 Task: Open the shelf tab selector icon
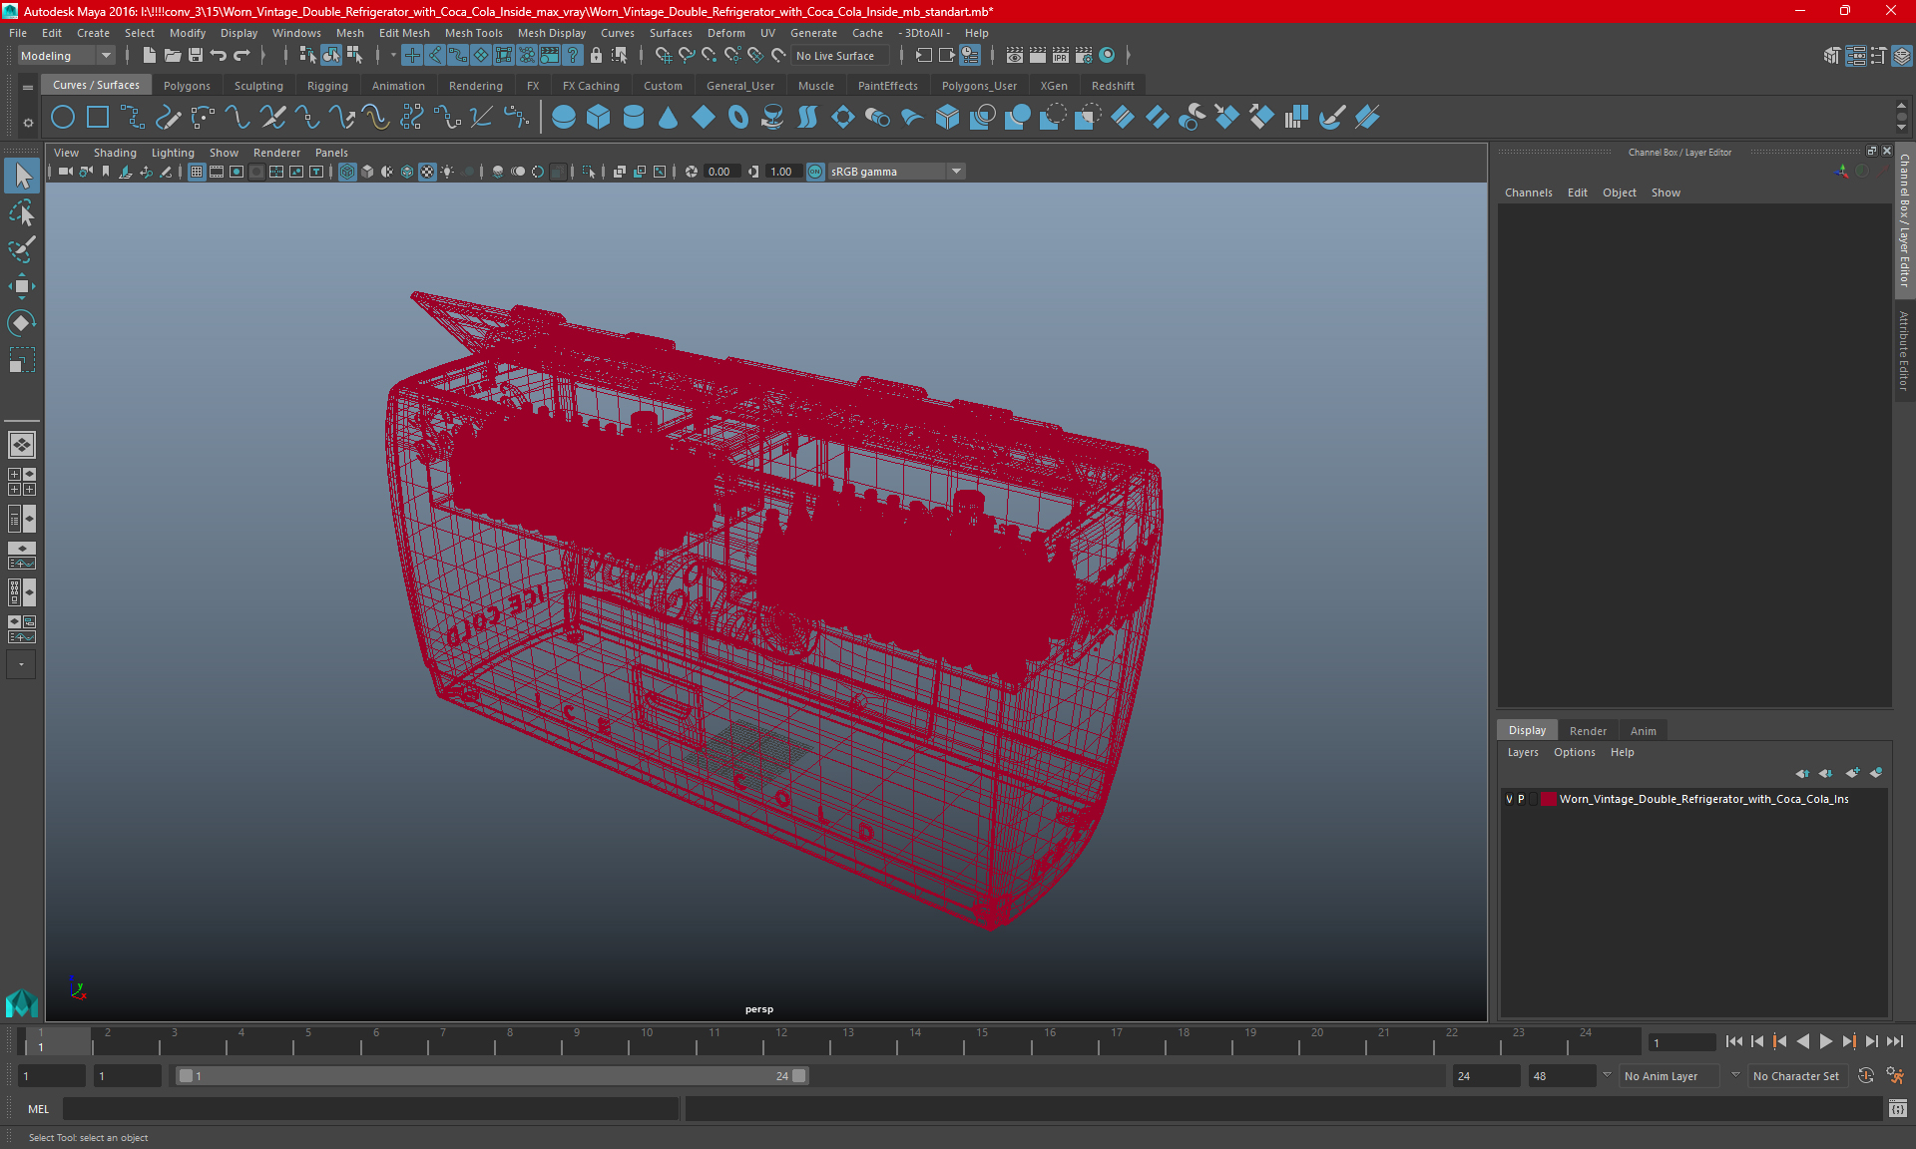click(28, 87)
